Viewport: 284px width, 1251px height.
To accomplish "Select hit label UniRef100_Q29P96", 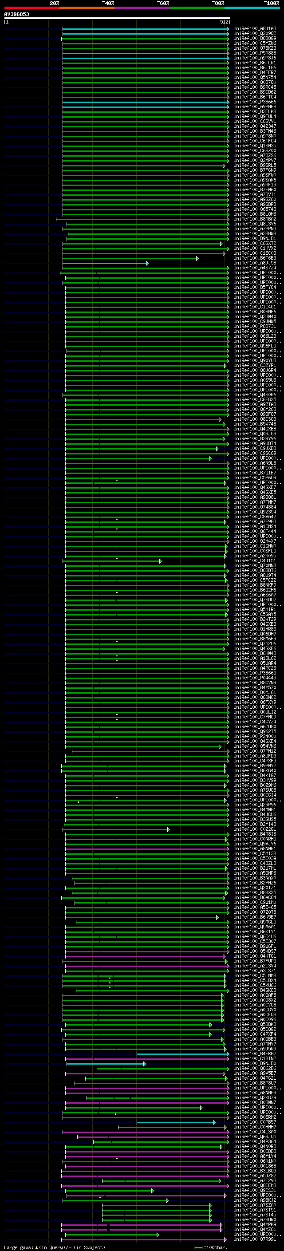I will point(255,805).
